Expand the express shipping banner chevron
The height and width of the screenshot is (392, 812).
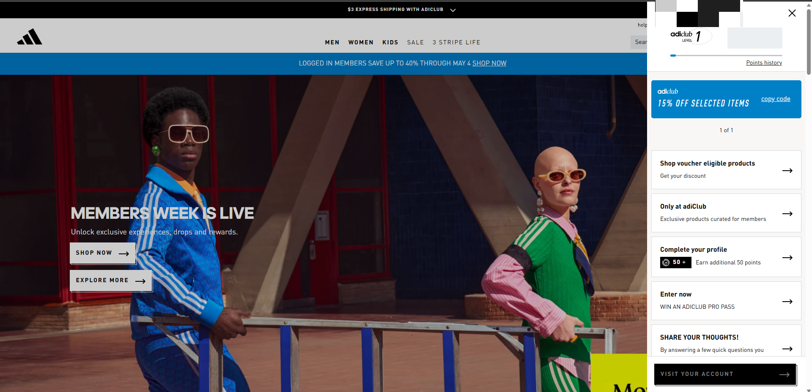453,10
